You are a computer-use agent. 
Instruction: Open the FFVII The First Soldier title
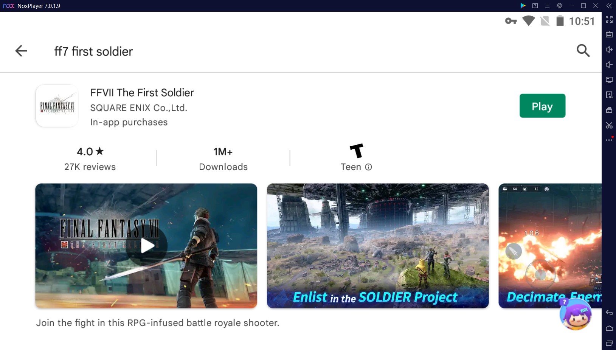pos(142,93)
